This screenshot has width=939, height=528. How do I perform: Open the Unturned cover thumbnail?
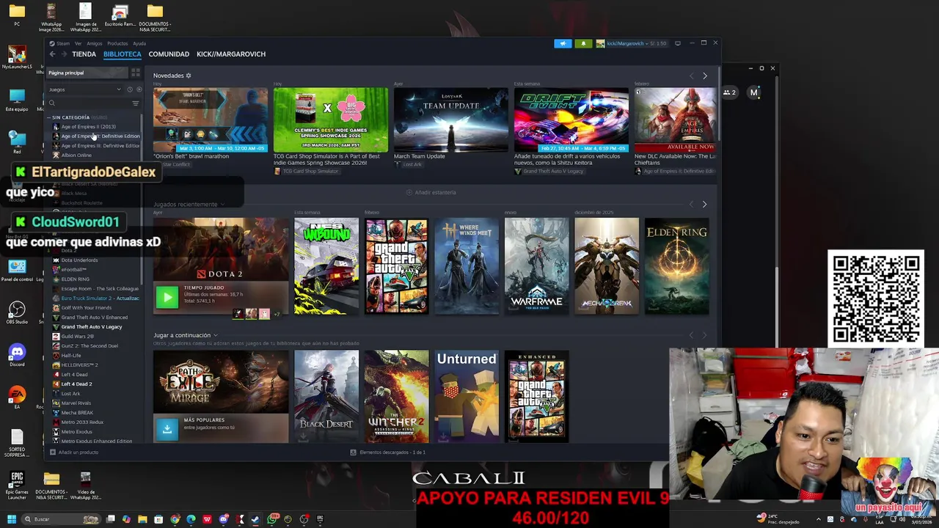tap(467, 396)
